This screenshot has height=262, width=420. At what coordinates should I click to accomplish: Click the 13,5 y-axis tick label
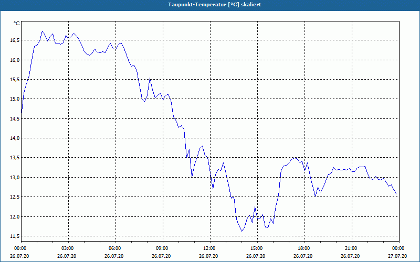pos(15,158)
